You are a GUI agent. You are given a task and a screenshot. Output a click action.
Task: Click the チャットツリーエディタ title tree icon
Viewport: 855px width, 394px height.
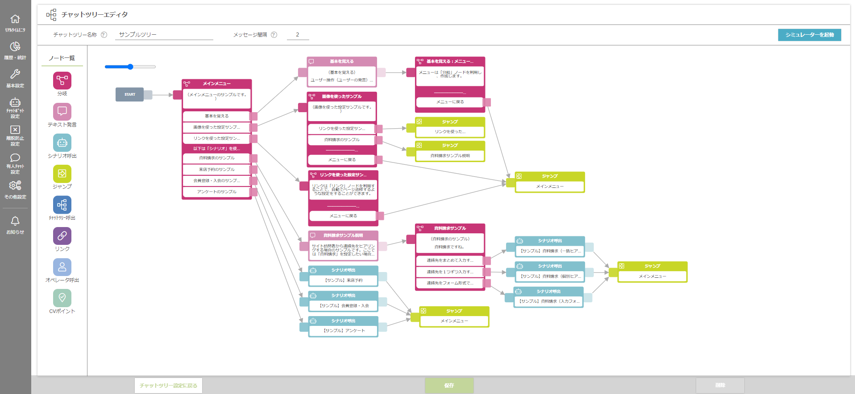click(x=51, y=15)
